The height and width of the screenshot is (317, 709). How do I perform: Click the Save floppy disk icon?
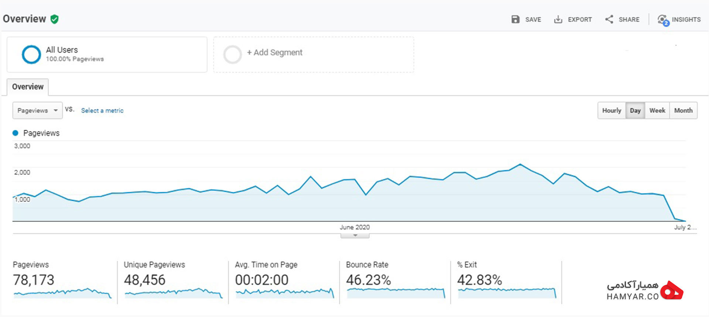tap(516, 19)
